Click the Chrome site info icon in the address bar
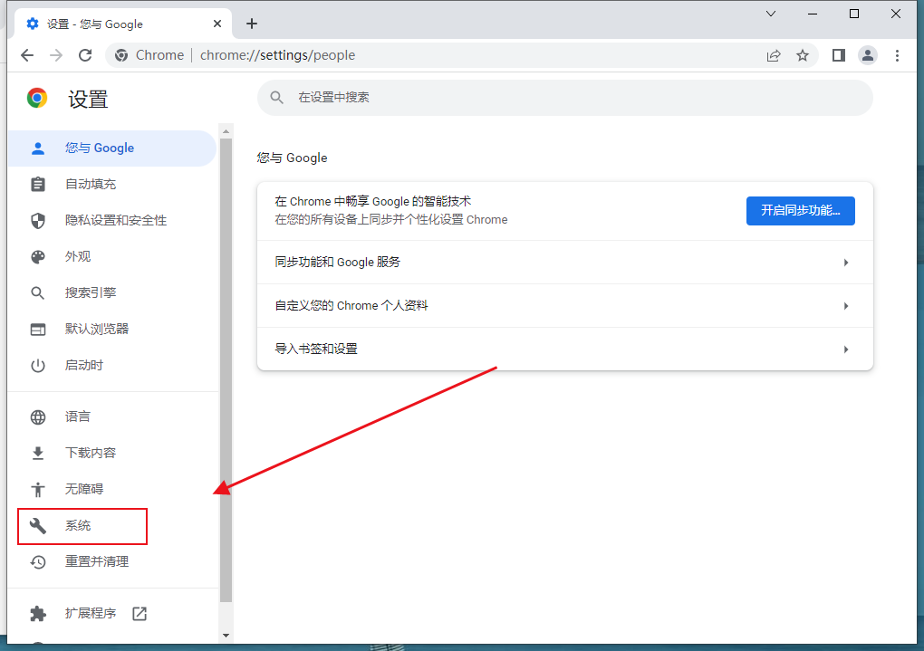924x651 pixels. (x=121, y=55)
